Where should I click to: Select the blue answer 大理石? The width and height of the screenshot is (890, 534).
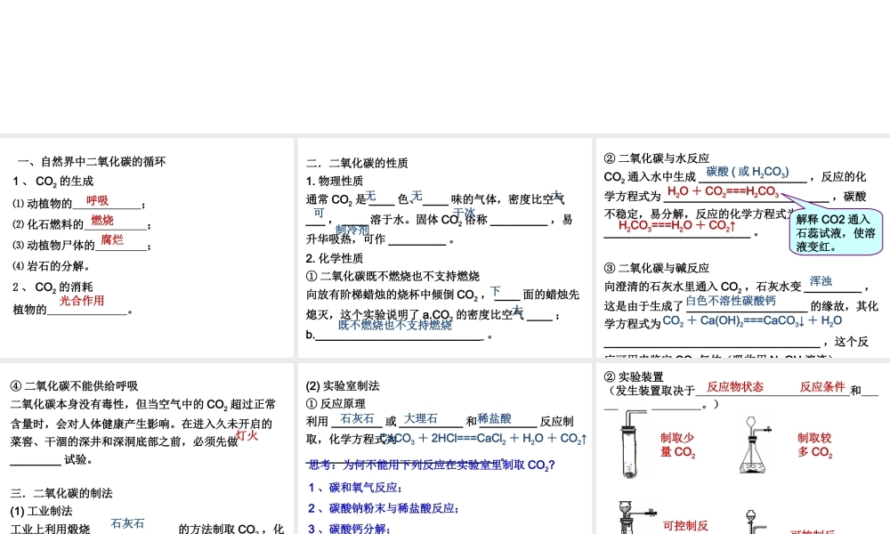click(x=421, y=418)
